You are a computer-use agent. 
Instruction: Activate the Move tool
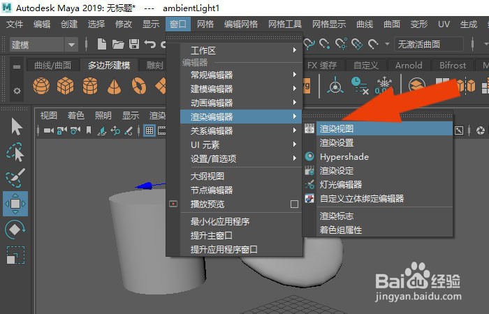click(15, 204)
